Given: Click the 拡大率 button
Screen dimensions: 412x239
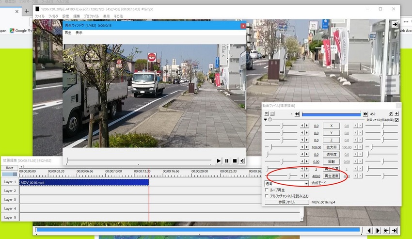Looking at the screenshot, I should click(332, 147).
